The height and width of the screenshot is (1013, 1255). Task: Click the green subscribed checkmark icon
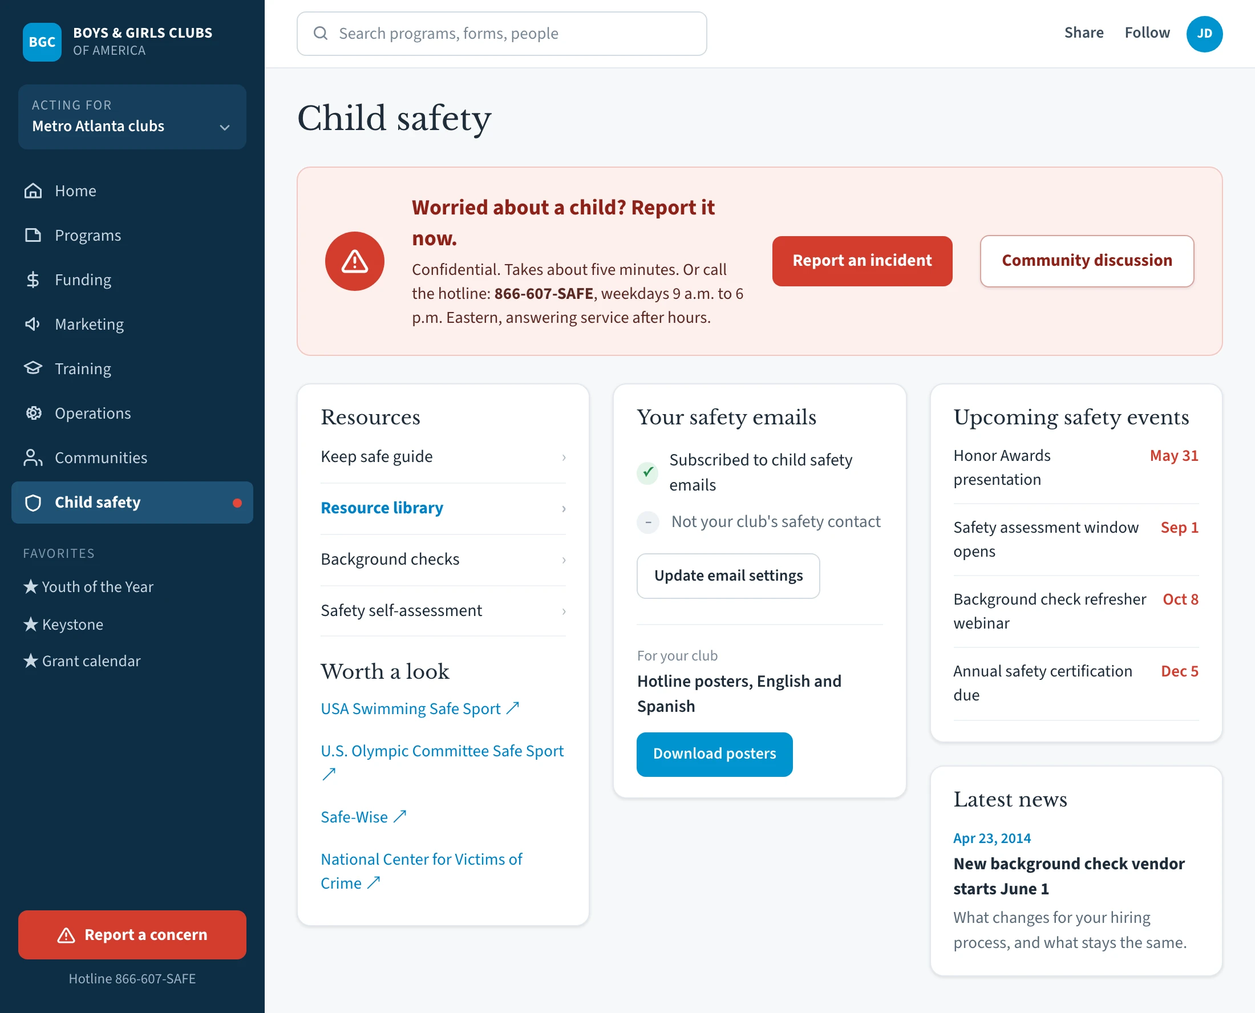coord(647,472)
